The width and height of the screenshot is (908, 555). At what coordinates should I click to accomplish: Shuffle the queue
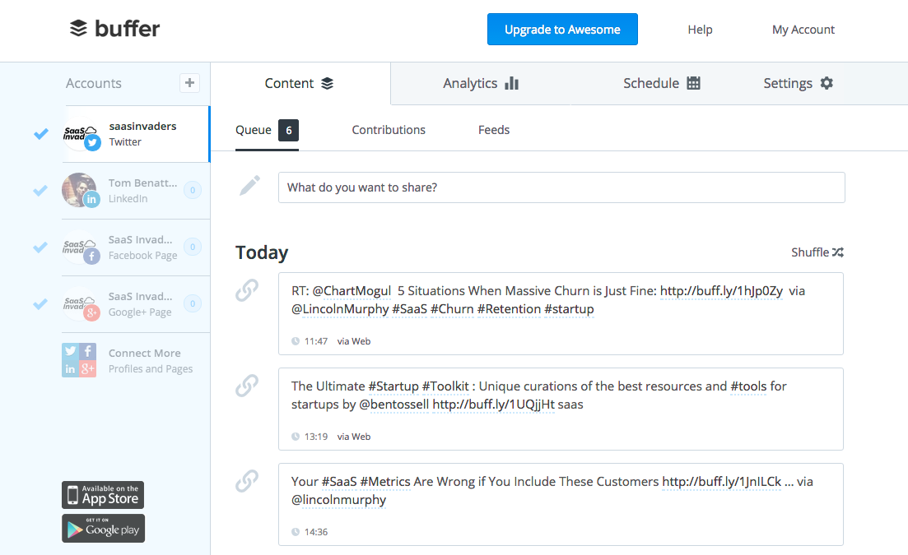coord(817,252)
